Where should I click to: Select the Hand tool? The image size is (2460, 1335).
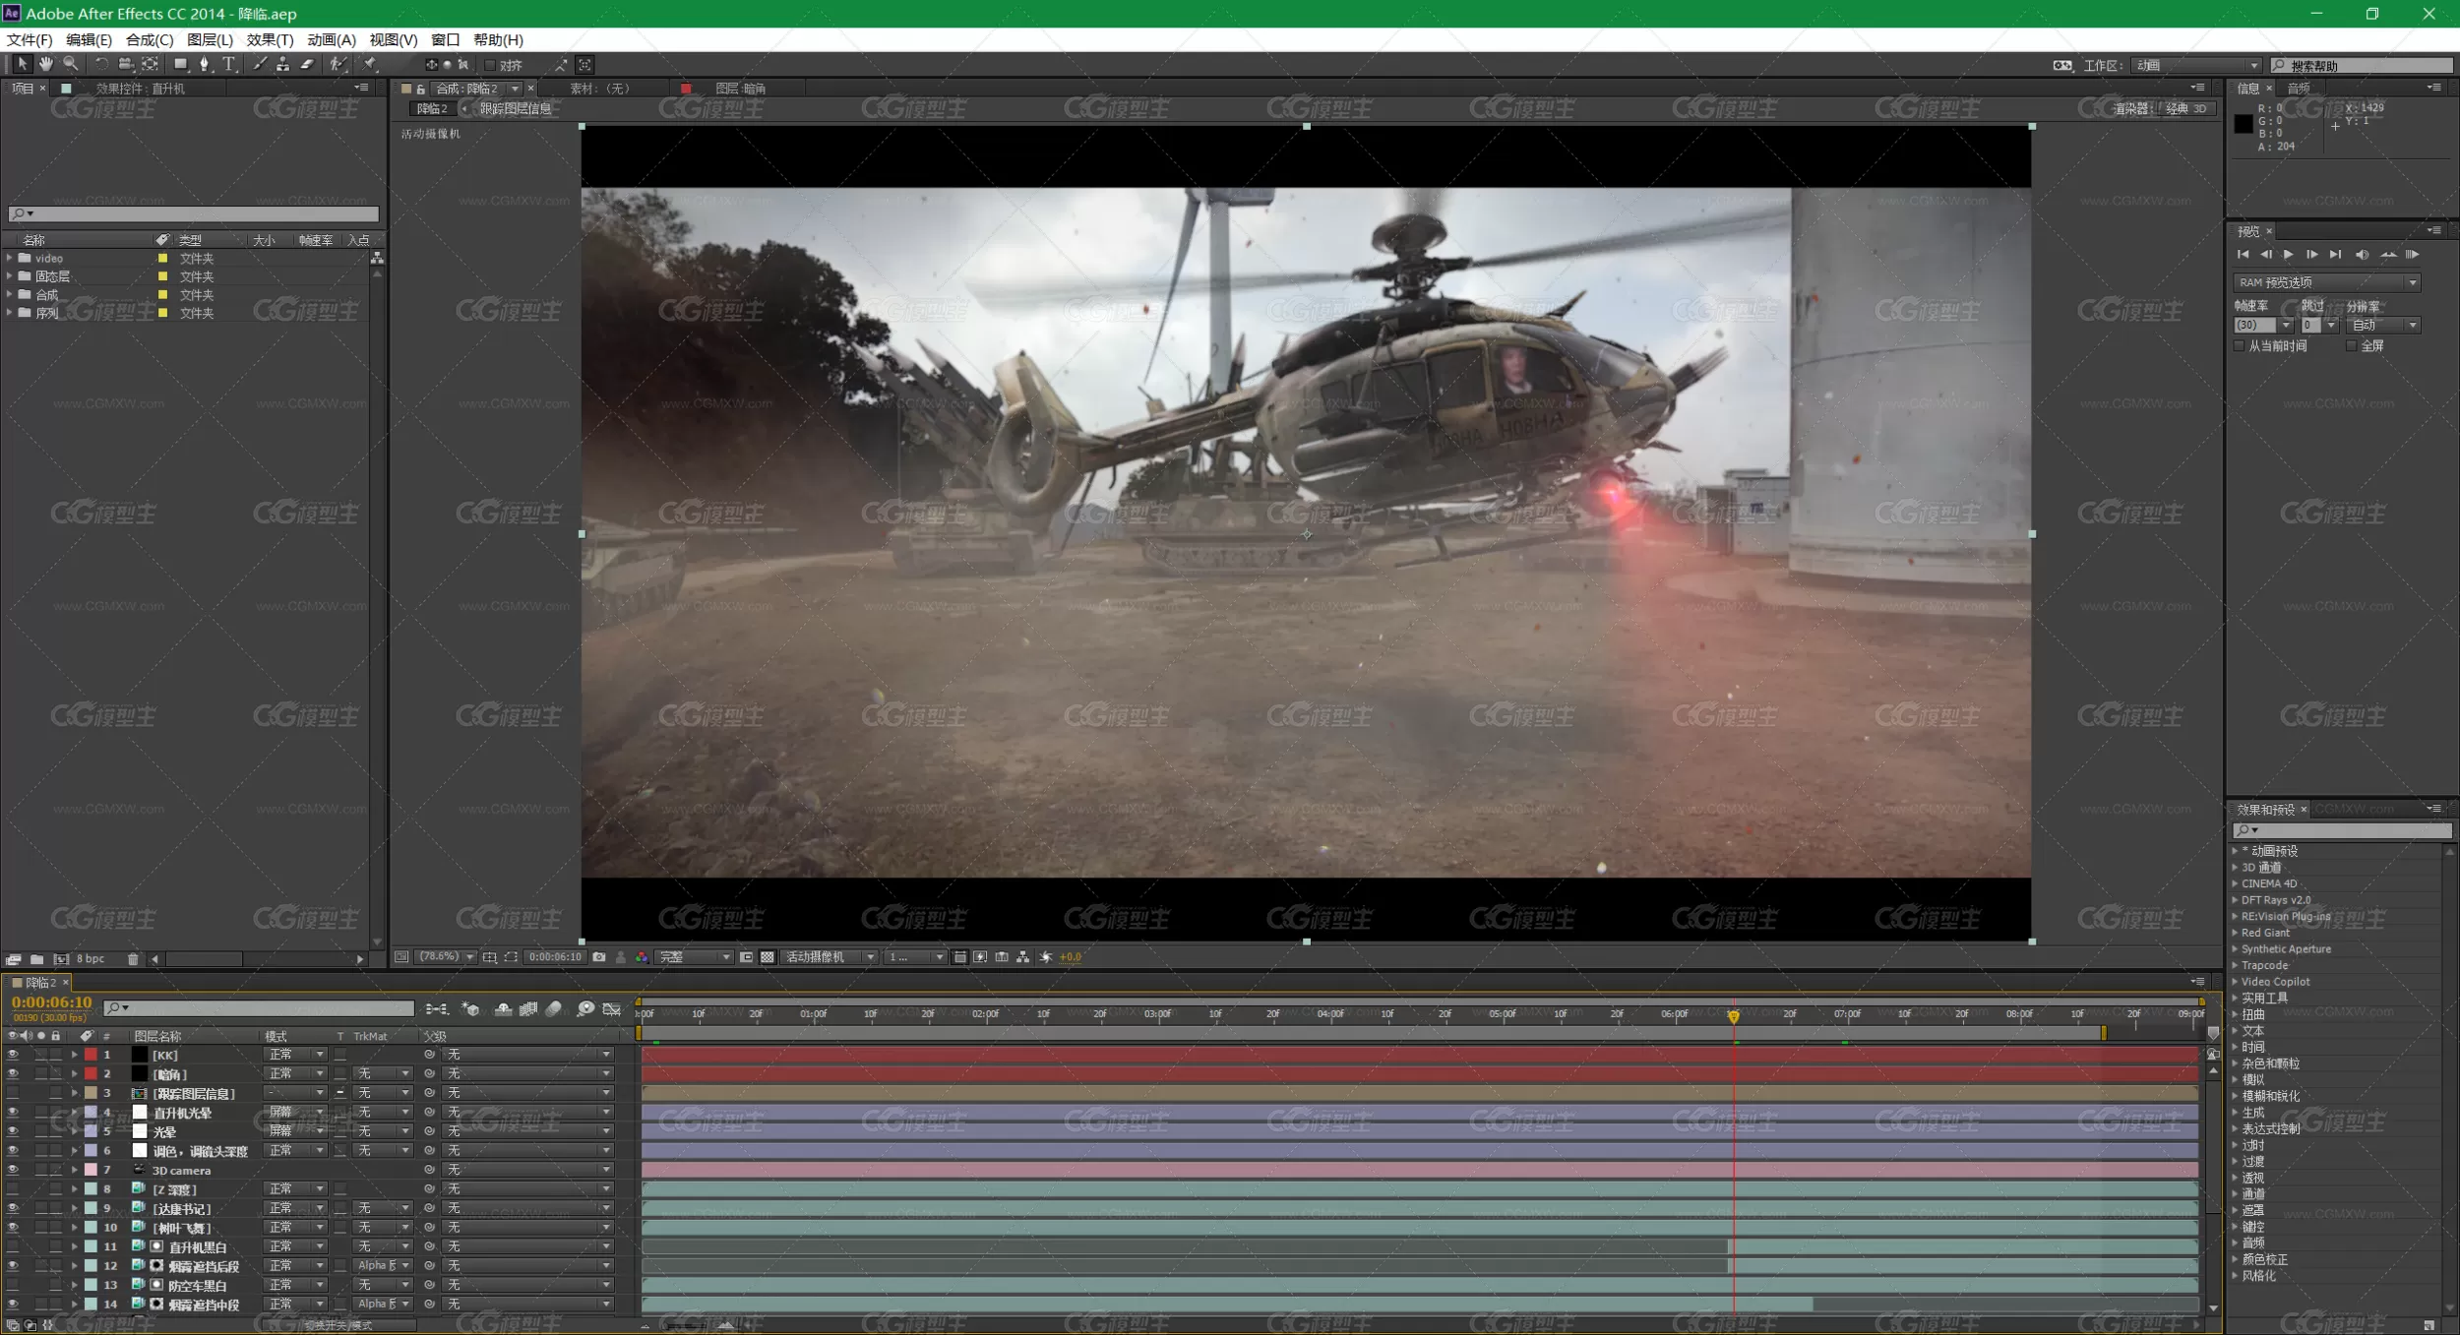coord(46,64)
